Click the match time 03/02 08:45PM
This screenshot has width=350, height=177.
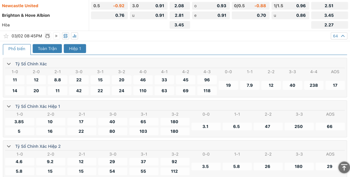click(27, 36)
